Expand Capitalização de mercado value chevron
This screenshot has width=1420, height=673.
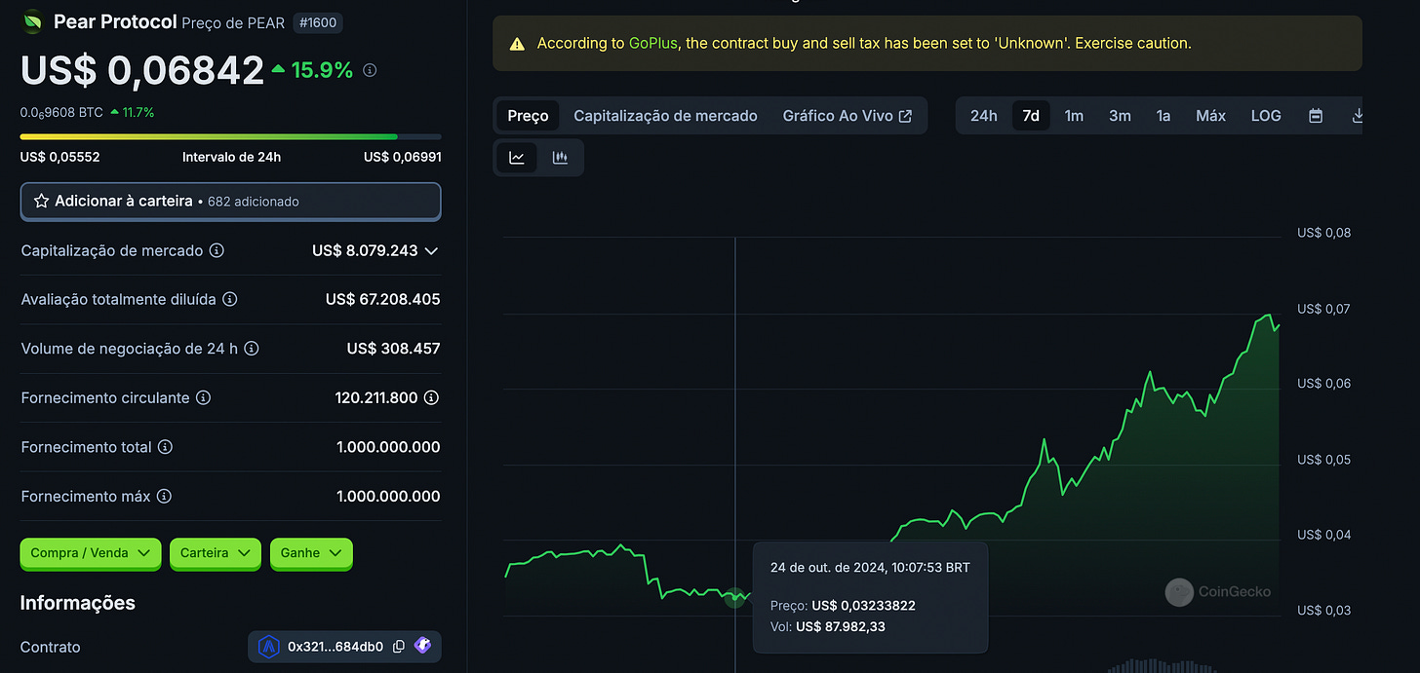(x=431, y=251)
